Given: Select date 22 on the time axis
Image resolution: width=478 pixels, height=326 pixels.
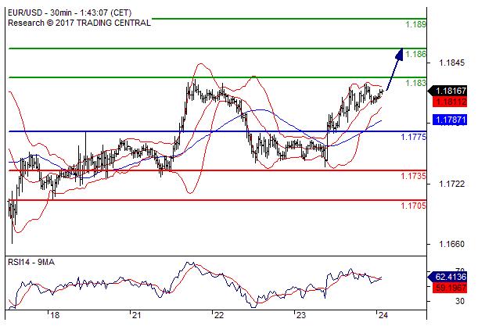Looking at the screenshot, I should (x=219, y=315).
